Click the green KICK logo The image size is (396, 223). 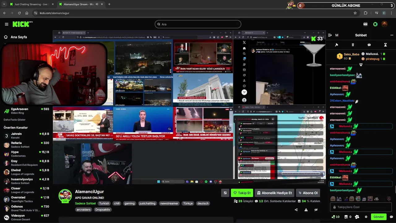pyautogui.click(x=22, y=24)
